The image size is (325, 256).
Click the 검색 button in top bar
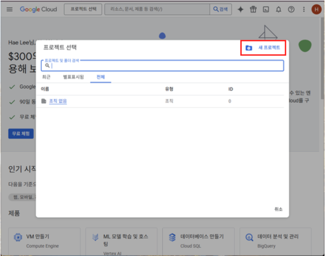coord(221,9)
